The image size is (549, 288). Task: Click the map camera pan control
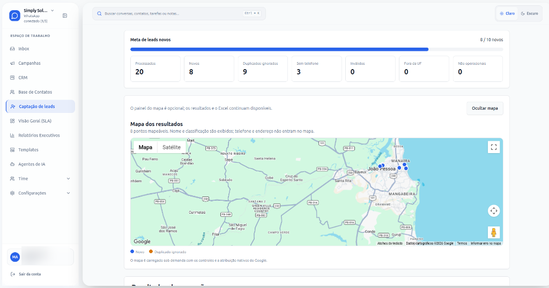coord(494,211)
